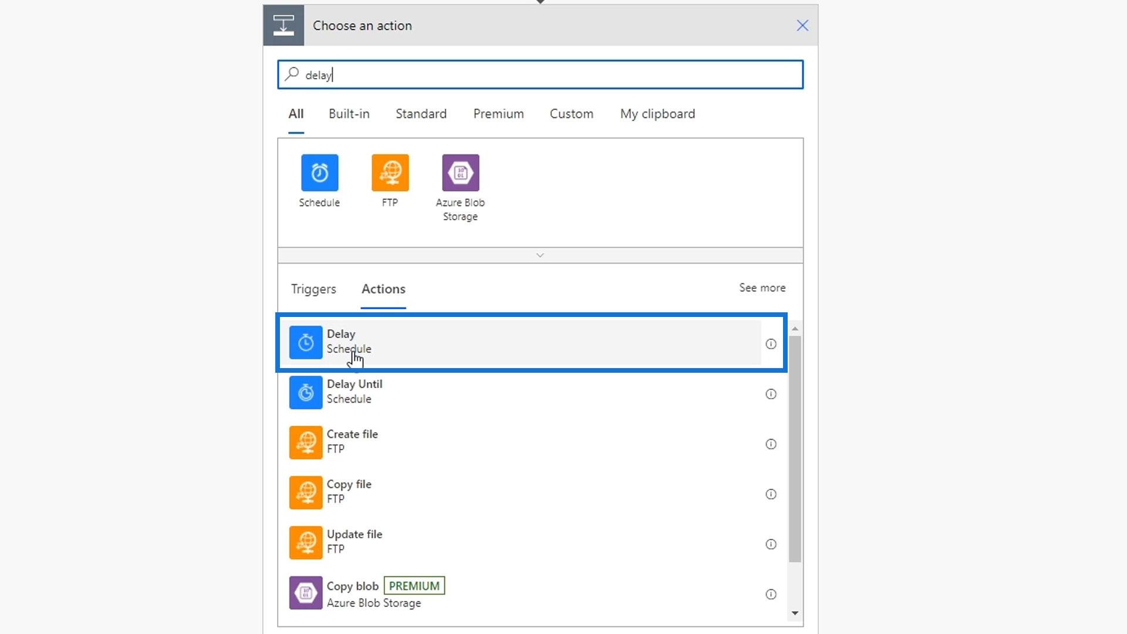Select the Schedule connector icon
This screenshot has height=634, width=1127.
click(319, 173)
